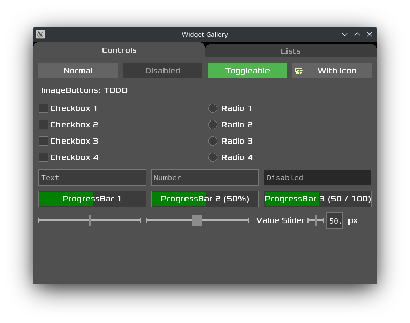This screenshot has width=410, height=323.
Task: Focus the Text input field
Action: tap(92, 177)
